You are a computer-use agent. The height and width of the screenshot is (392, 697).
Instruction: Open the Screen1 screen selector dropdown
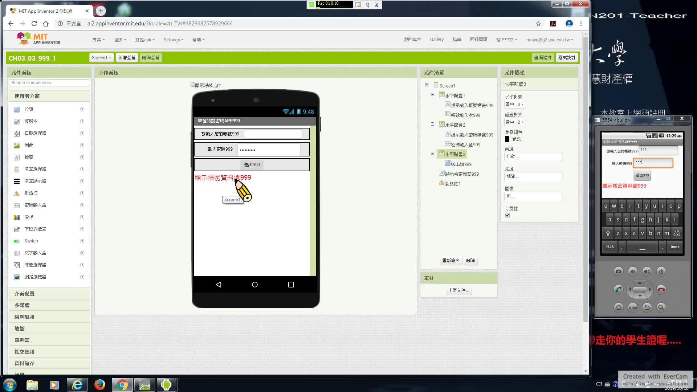coord(101,58)
